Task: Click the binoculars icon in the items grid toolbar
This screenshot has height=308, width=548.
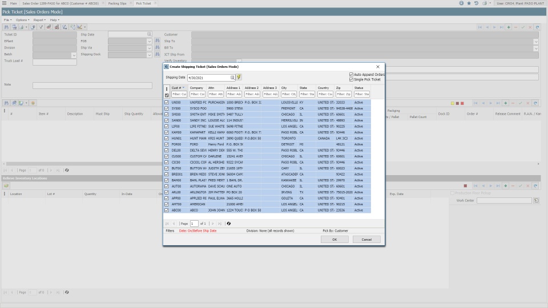Action: [6, 103]
